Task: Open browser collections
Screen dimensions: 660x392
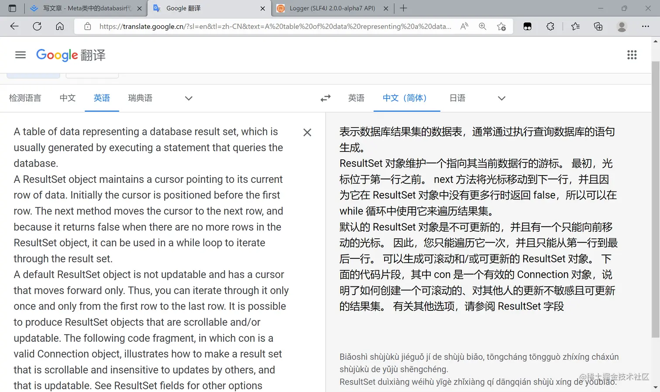Action: coord(598,26)
